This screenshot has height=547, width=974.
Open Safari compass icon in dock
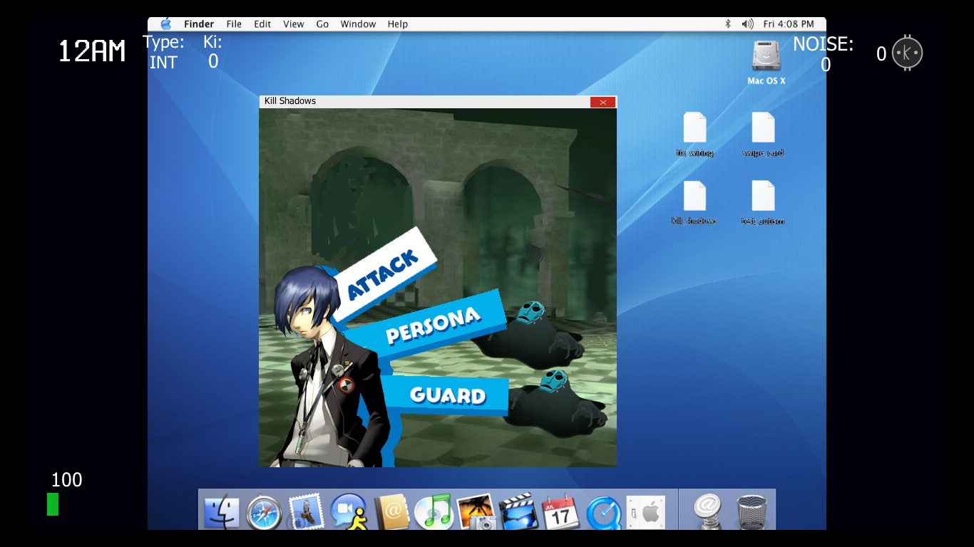tap(263, 512)
